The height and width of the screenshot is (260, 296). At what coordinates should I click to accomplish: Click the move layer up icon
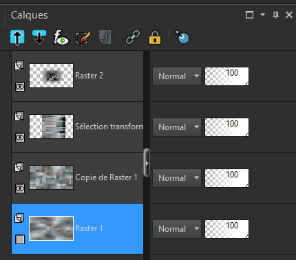tap(17, 37)
